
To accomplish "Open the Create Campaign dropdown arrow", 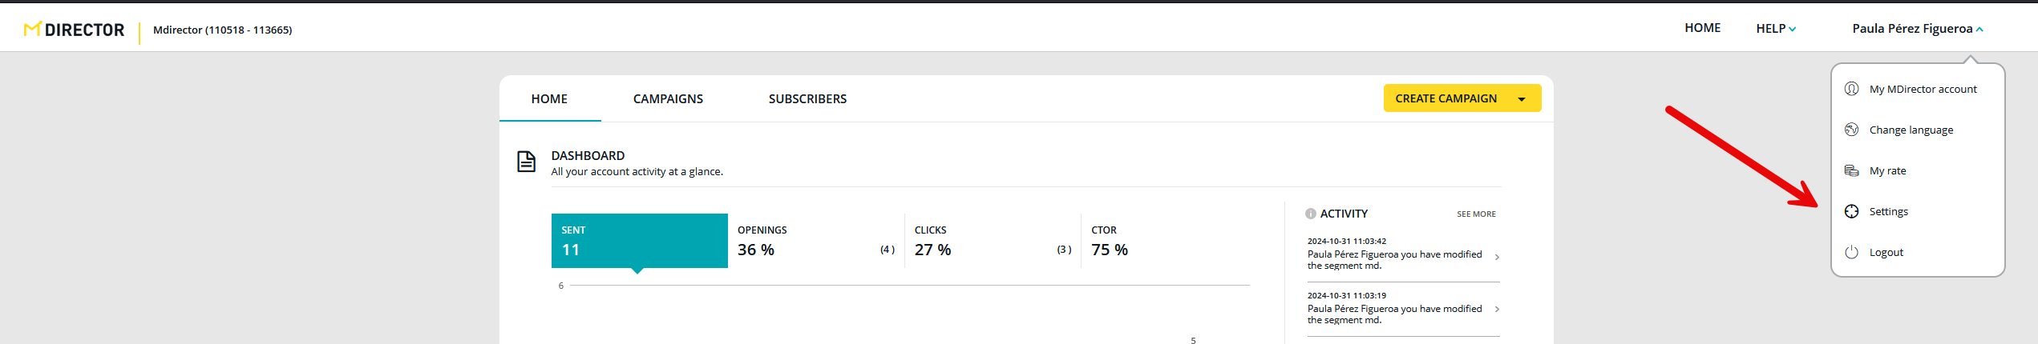I will coord(1522,99).
